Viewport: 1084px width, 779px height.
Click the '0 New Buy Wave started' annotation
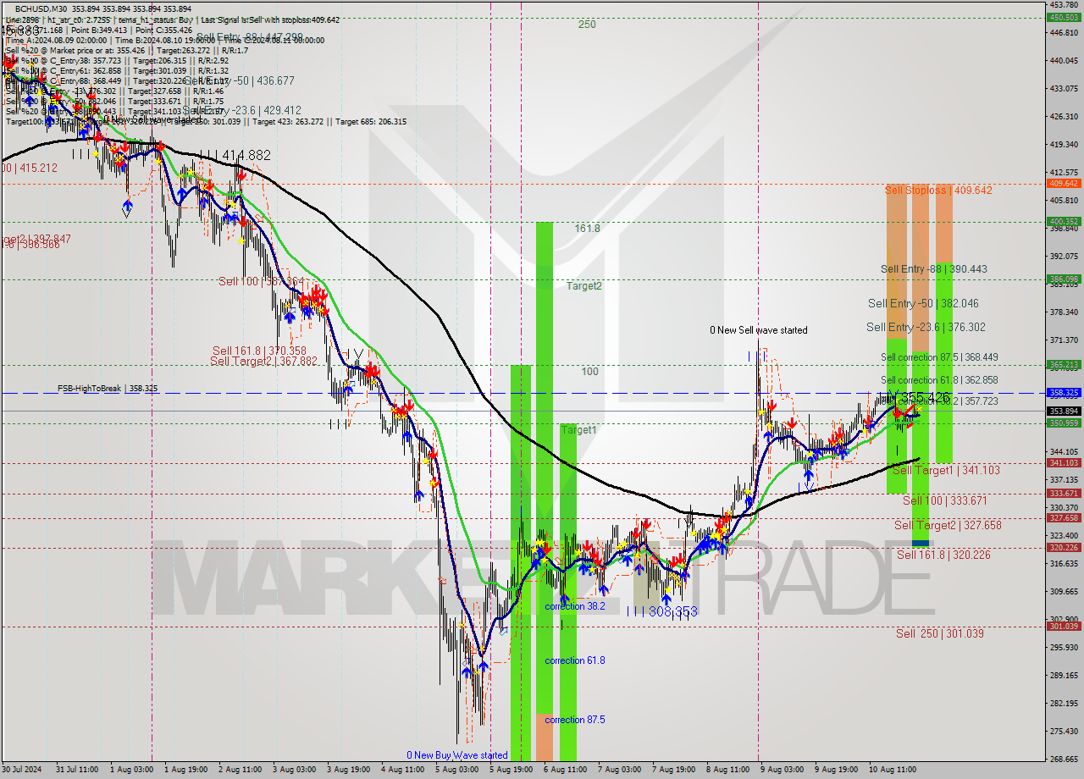457,755
